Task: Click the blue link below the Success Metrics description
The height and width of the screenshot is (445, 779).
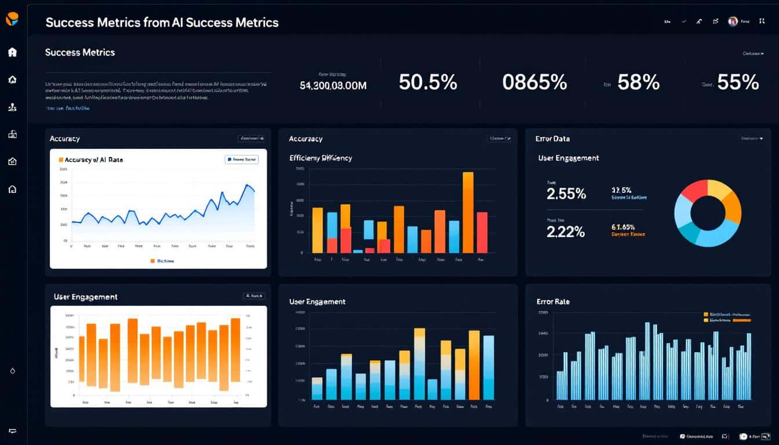Action: (67, 108)
